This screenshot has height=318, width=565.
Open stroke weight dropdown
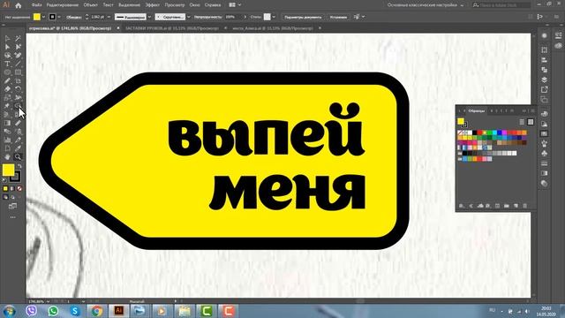click(x=109, y=17)
